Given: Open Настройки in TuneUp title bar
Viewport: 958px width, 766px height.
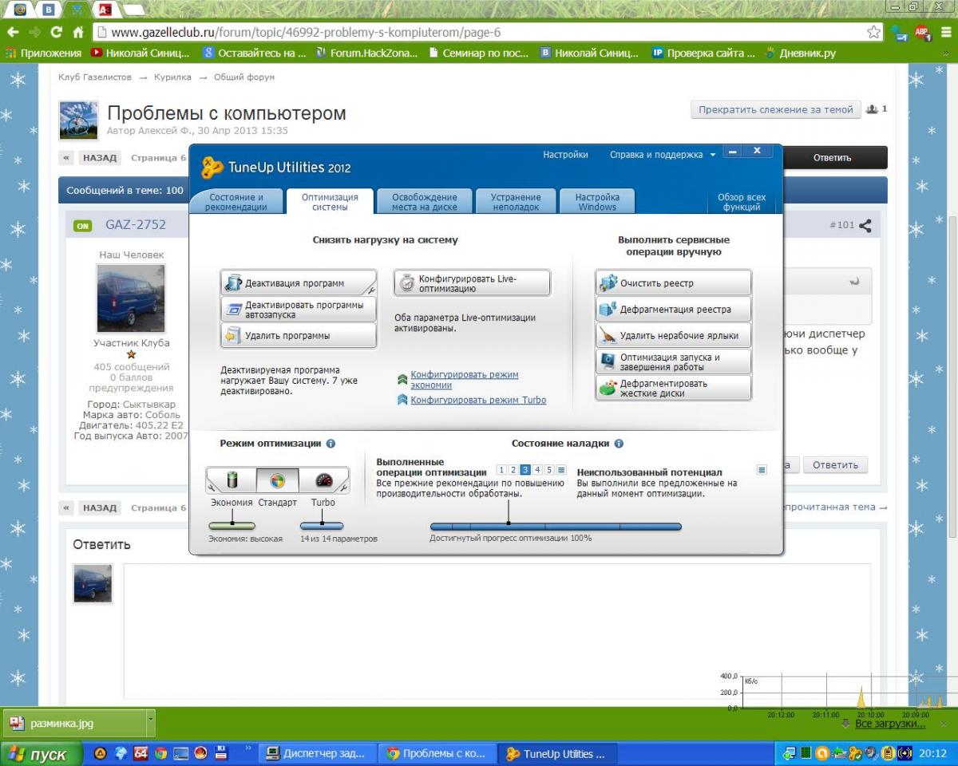Looking at the screenshot, I should pyautogui.click(x=566, y=155).
